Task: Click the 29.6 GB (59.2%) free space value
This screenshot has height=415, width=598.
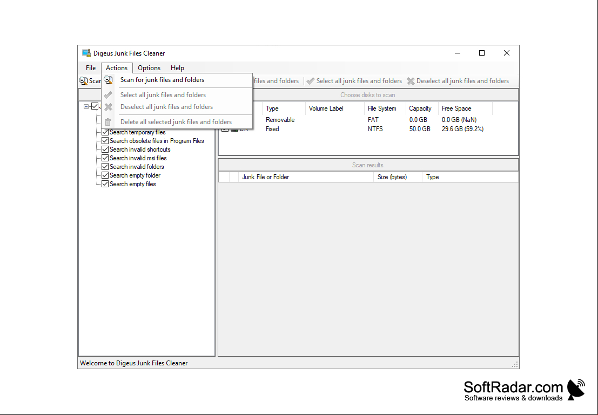Action: pos(462,129)
